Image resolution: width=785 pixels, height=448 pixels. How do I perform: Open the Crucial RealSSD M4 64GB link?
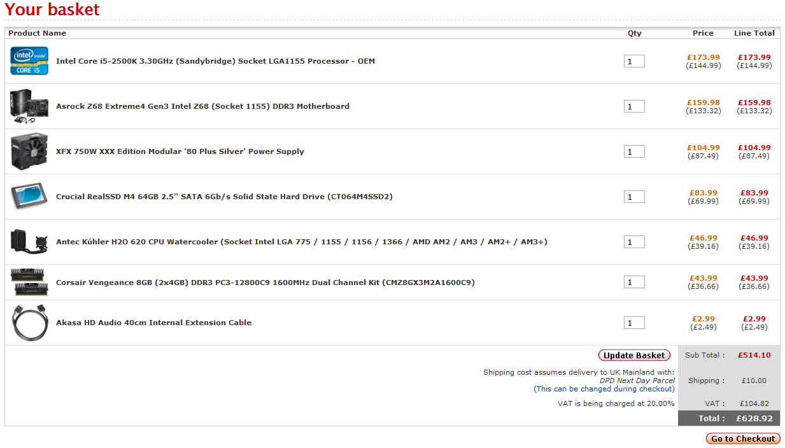click(x=224, y=197)
